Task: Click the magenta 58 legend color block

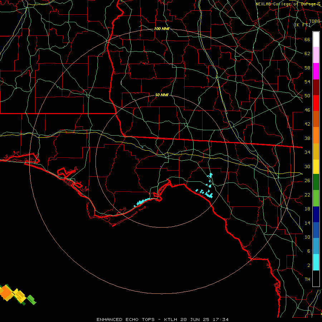Action: coord(316,71)
